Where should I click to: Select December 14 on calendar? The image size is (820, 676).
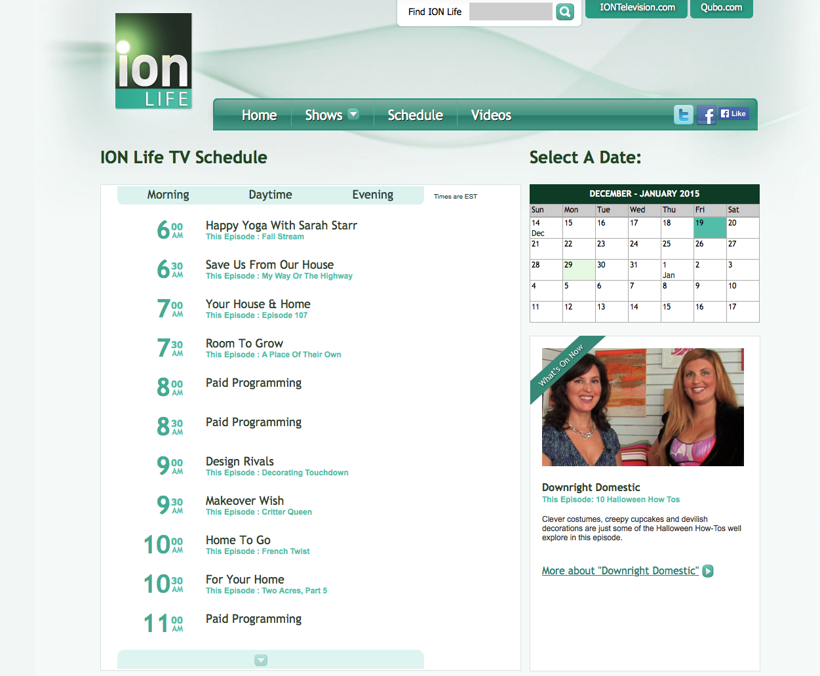click(546, 228)
